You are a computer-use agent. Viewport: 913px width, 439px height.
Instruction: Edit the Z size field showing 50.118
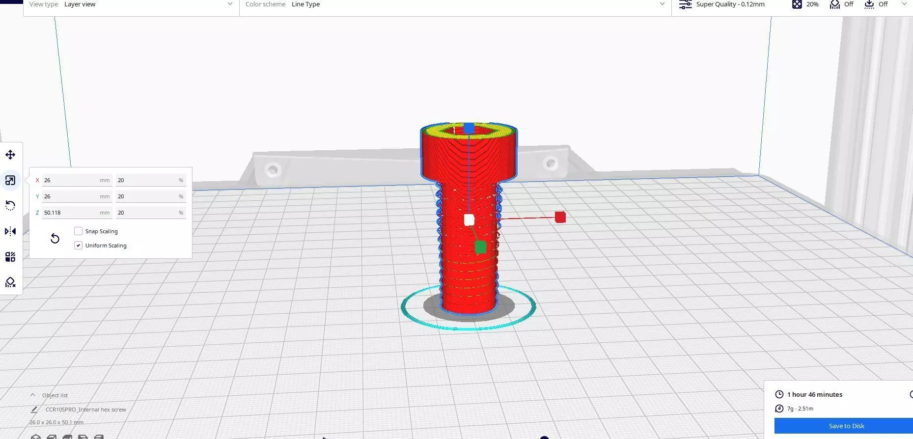click(x=77, y=213)
